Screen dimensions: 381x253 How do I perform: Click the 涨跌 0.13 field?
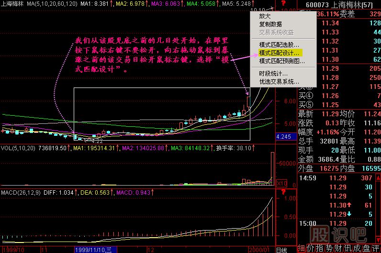[x=319, y=123]
